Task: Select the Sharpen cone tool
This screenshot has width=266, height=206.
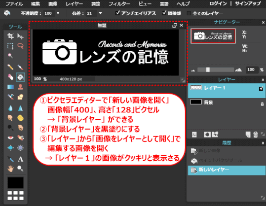Action: pos(21,108)
